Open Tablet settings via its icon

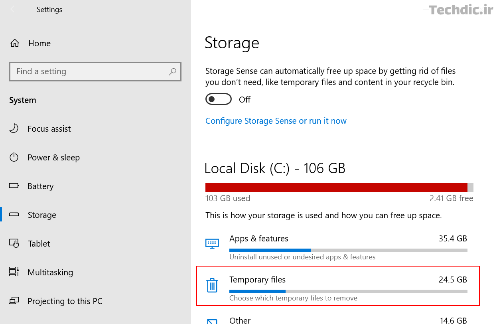(14, 243)
